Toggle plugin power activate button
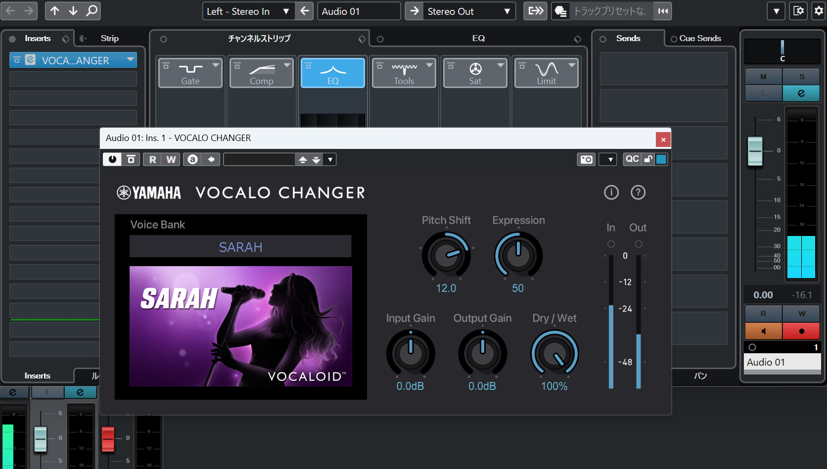This screenshot has height=469, width=827. 112,159
